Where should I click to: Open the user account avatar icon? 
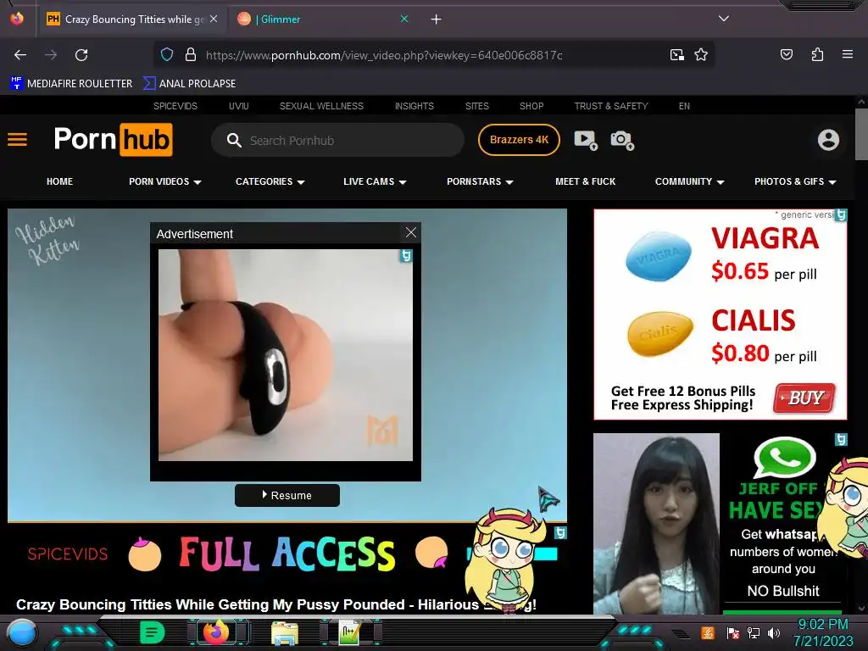828,140
